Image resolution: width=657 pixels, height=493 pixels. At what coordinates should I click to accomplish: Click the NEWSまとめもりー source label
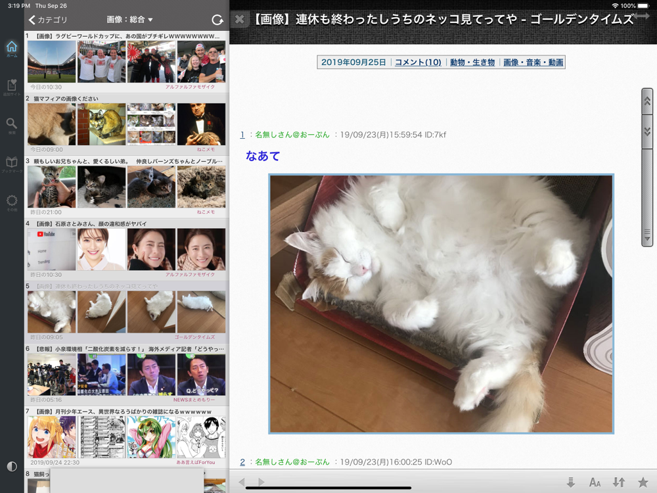pyautogui.click(x=194, y=400)
